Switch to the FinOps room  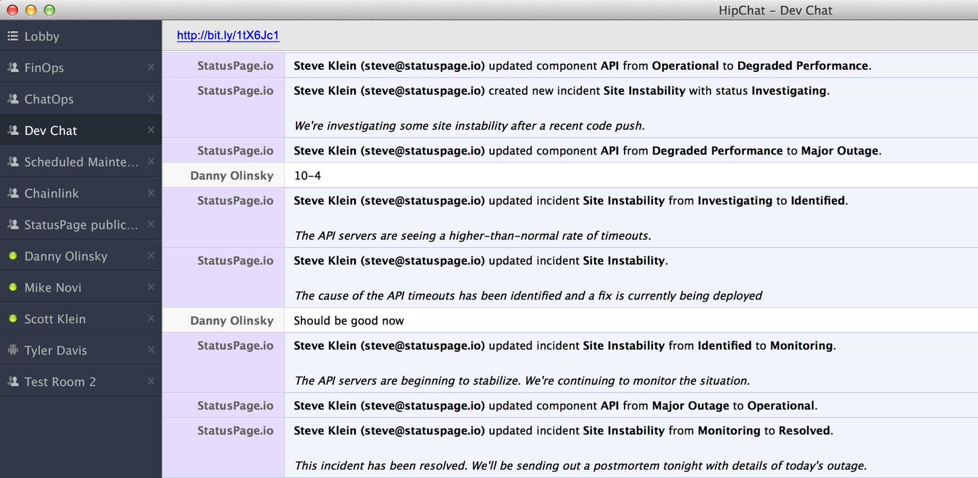pyautogui.click(x=81, y=67)
